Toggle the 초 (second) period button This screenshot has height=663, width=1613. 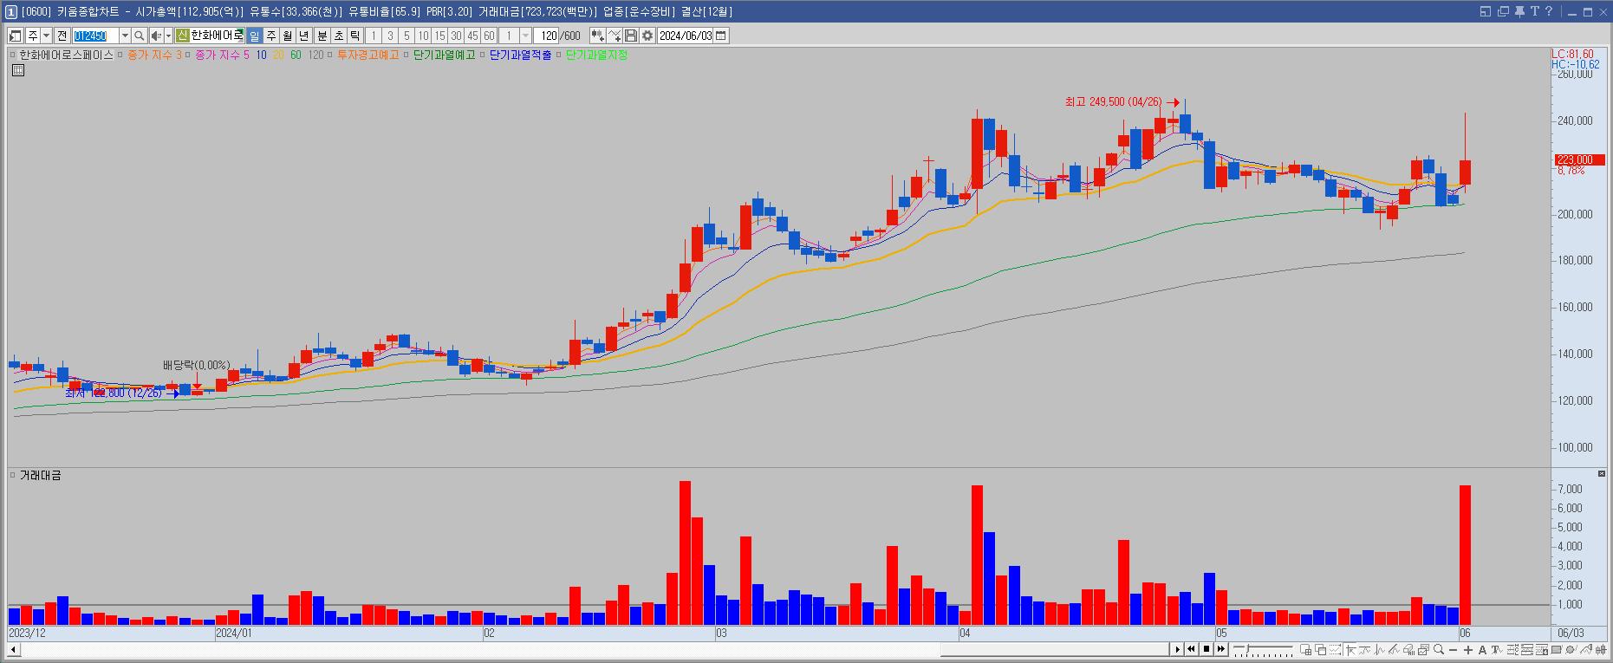coord(339,36)
